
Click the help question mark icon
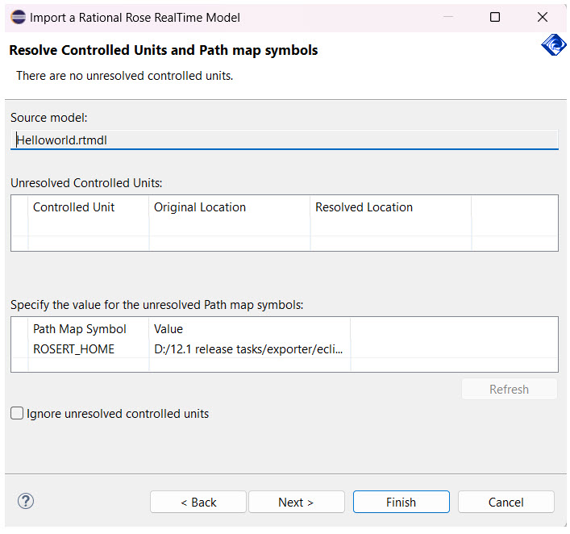tap(26, 502)
